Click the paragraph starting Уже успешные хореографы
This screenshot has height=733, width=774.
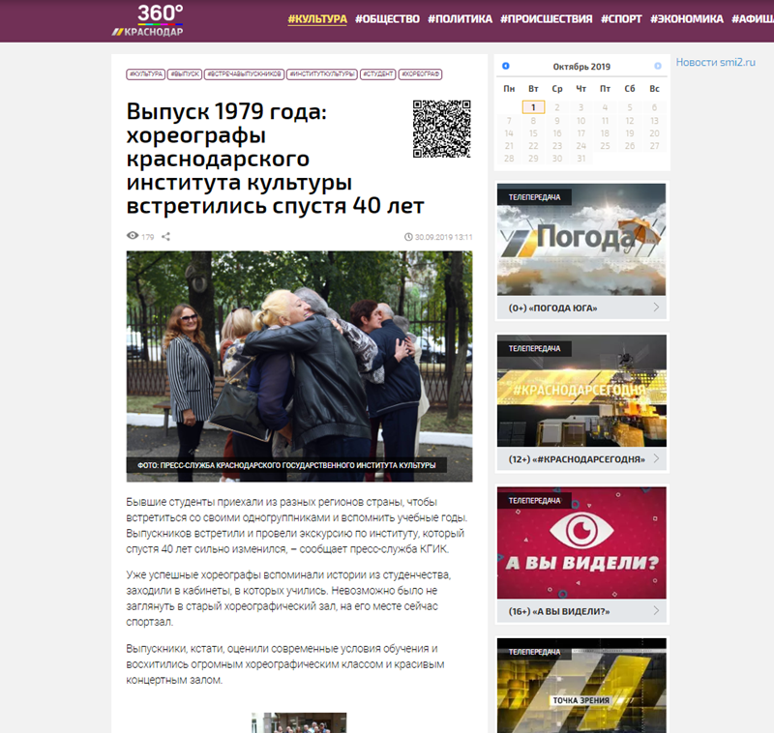[288, 599]
